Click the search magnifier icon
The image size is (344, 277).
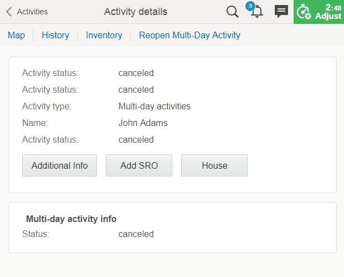click(233, 12)
